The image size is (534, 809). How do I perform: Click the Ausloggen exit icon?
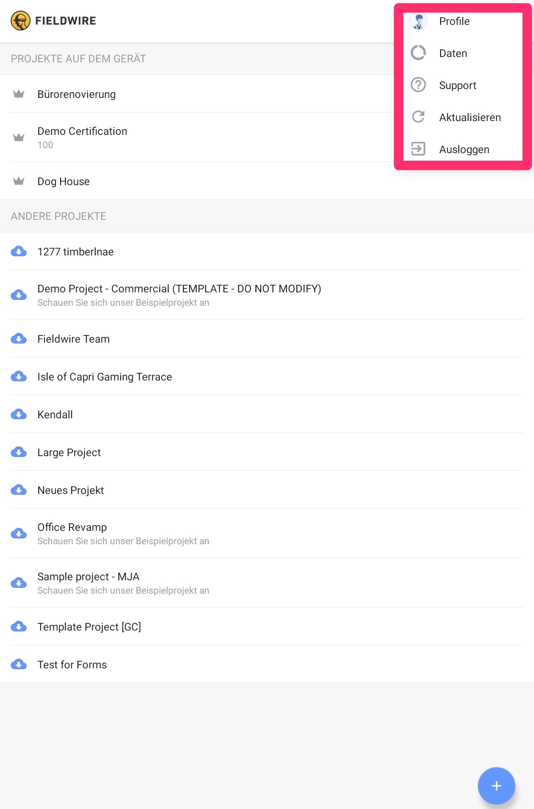[418, 149]
